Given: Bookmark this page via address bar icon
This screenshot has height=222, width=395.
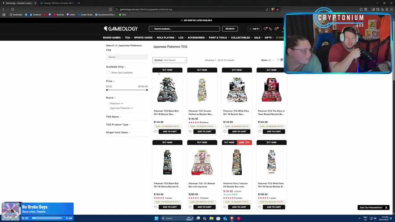Looking at the screenshot, I should pos(110,9).
